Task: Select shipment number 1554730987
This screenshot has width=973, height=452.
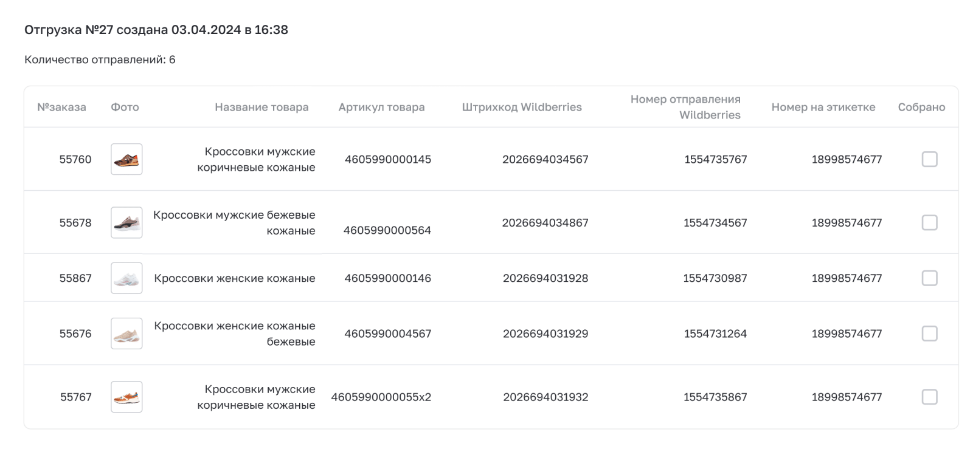Action: tap(715, 278)
